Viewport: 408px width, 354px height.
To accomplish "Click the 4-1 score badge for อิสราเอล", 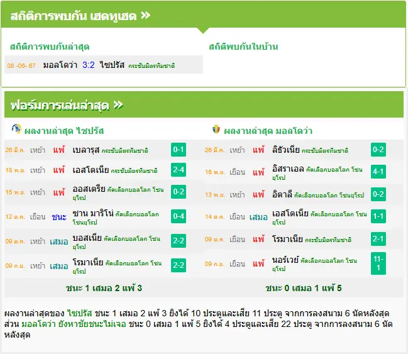I will [378, 172].
